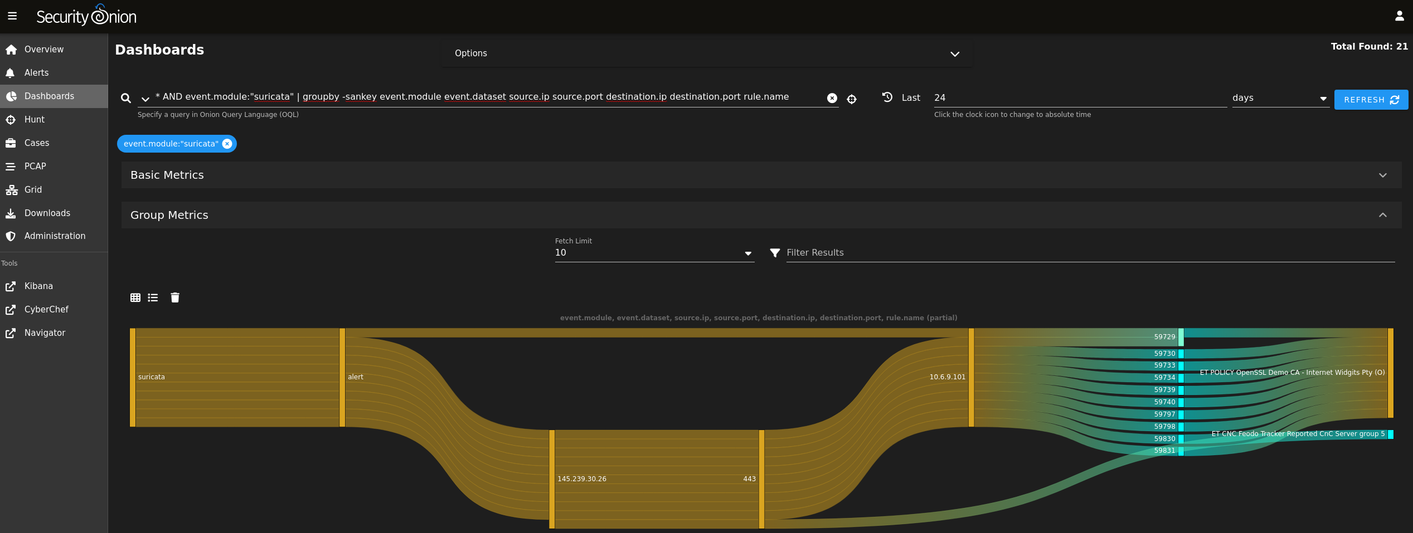Click the Filter Results funnel icon
1413x533 pixels.
coord(775,253)
